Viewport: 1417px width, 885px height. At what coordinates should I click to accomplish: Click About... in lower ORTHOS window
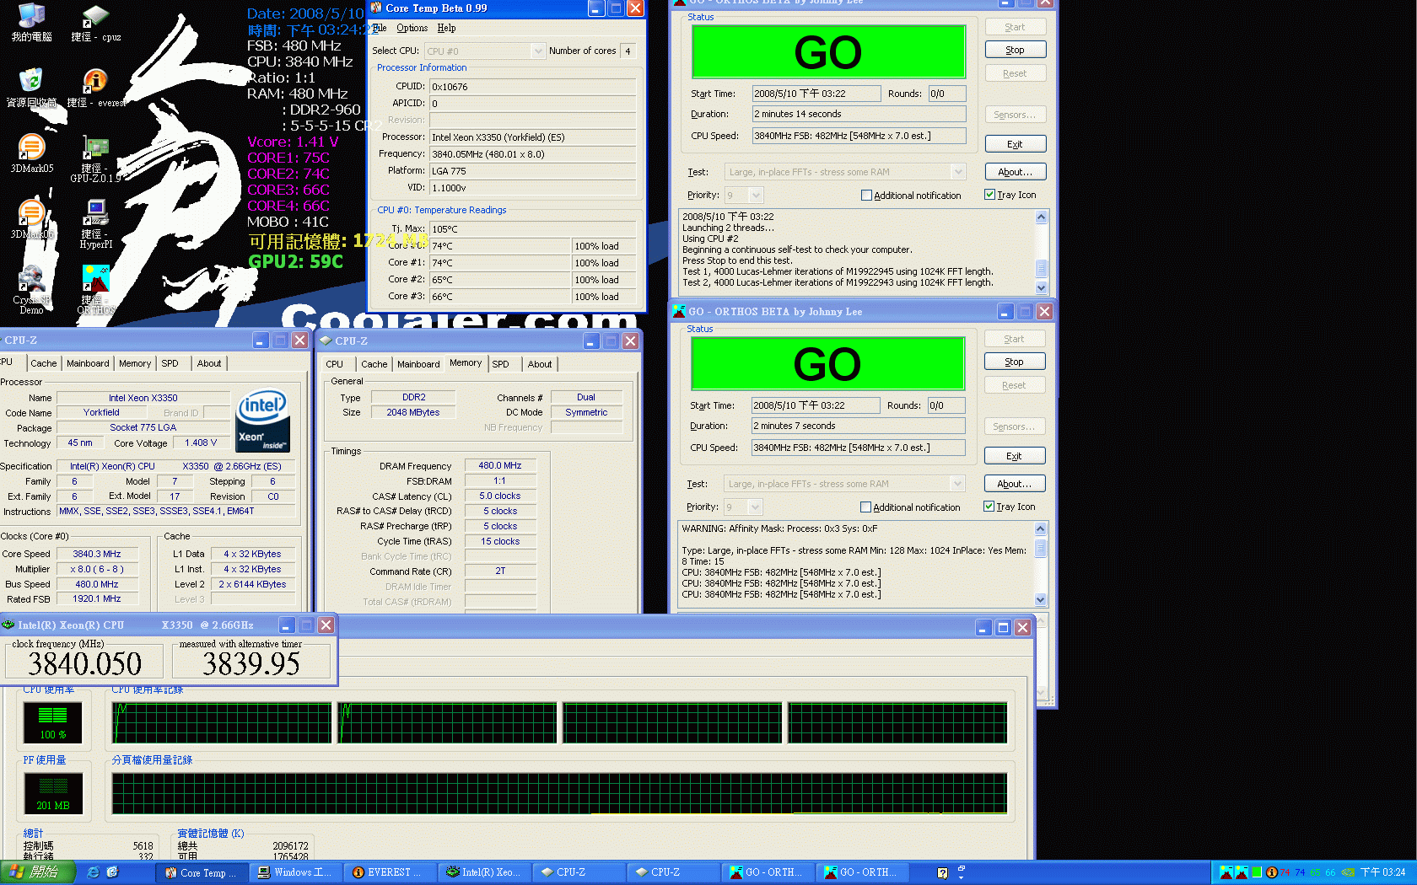(1015, 483)
